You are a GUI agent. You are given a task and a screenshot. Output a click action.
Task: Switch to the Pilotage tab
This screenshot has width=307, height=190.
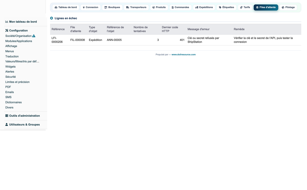click(x=288, y=7)
